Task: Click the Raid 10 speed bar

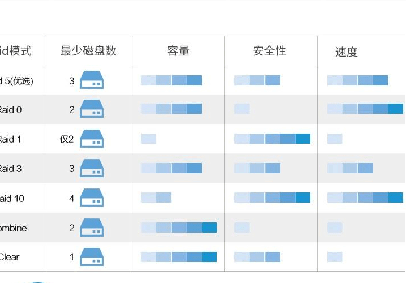Action: (365, 198)
